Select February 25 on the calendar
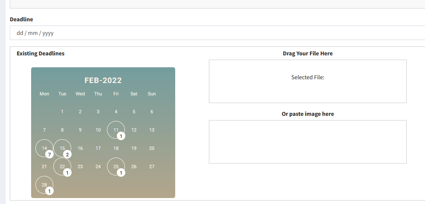This screenshot has height=204, width=425. coord(116,166)
